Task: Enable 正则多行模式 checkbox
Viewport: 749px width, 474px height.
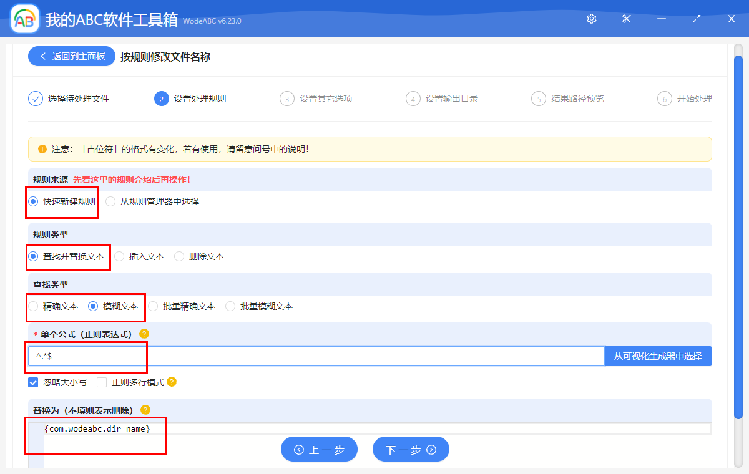Action: 102,382
